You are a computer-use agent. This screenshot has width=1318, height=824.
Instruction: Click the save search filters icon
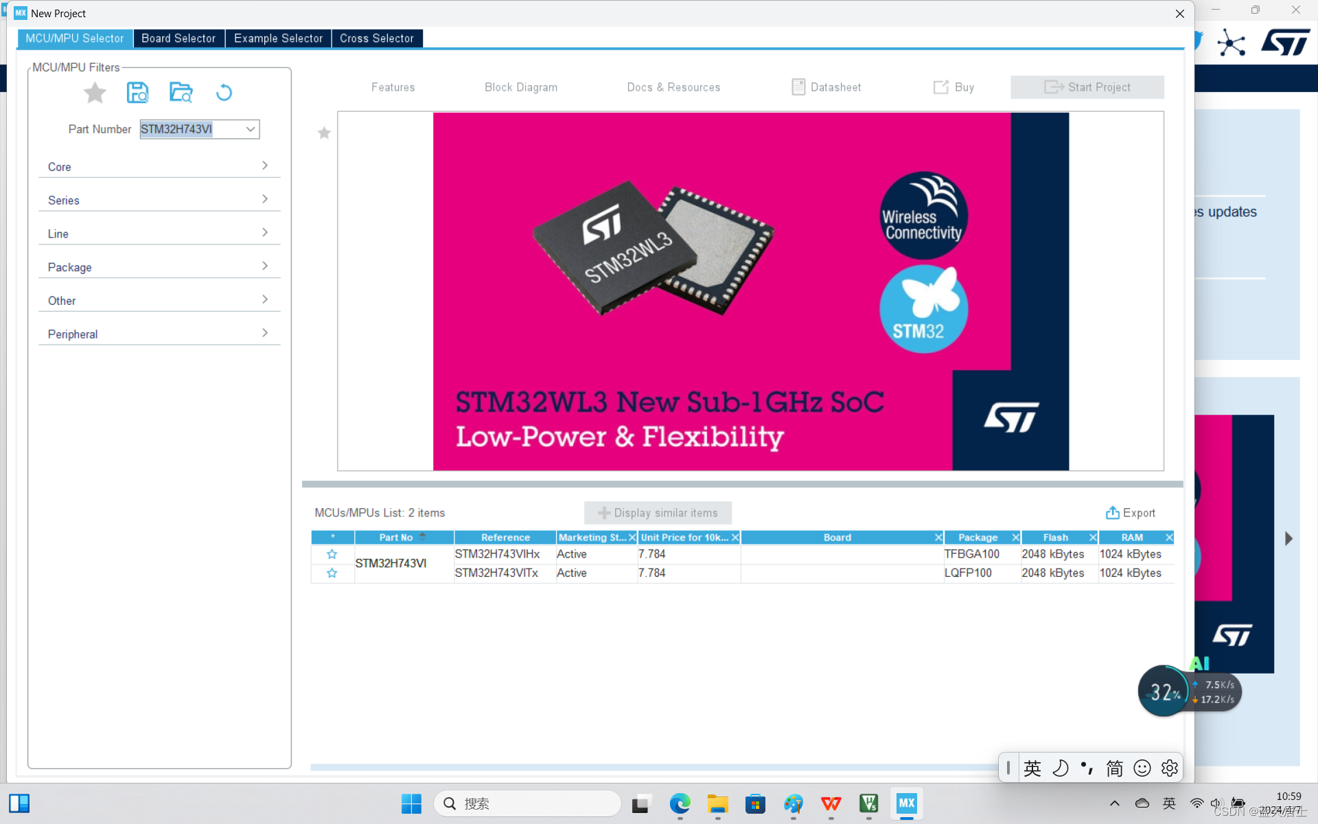tap(137, 93)
